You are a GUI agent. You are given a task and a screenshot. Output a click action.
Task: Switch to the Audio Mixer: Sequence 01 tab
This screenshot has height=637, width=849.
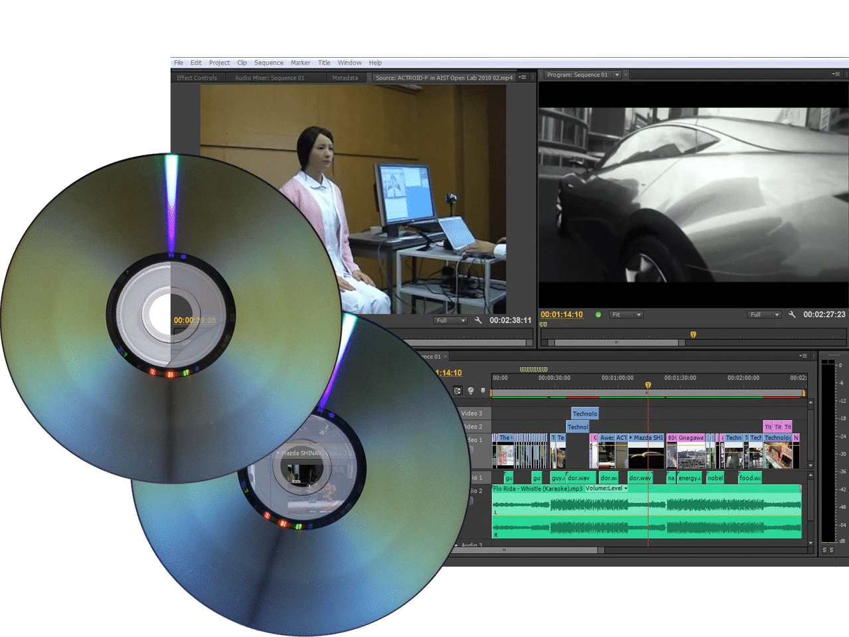[270, 78]
